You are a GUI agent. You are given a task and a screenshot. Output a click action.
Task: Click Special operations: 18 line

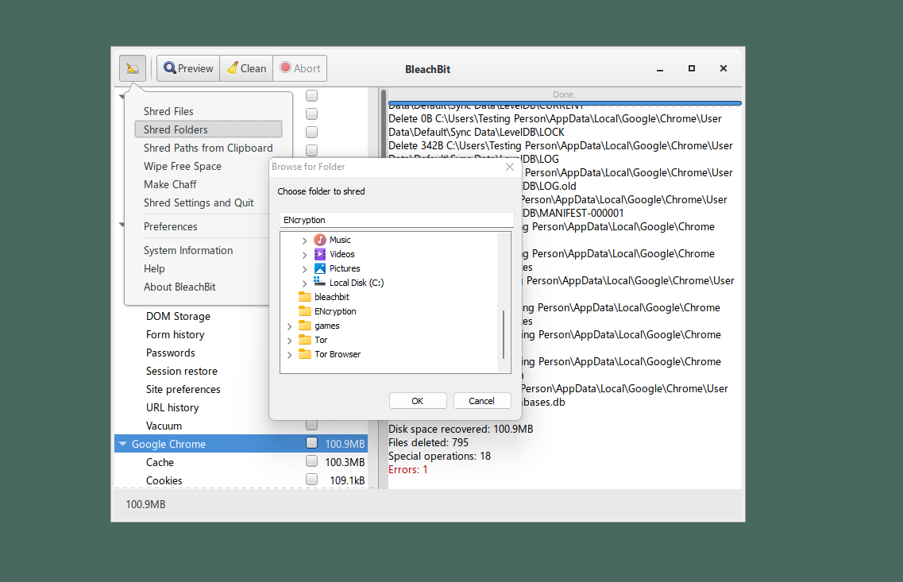[439, 456]
